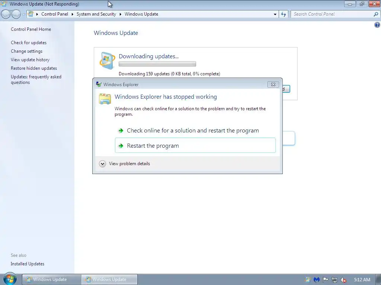Select Windows Update breadcrumb in address bar
The image size is (381, 285).
tap(141, 14)
